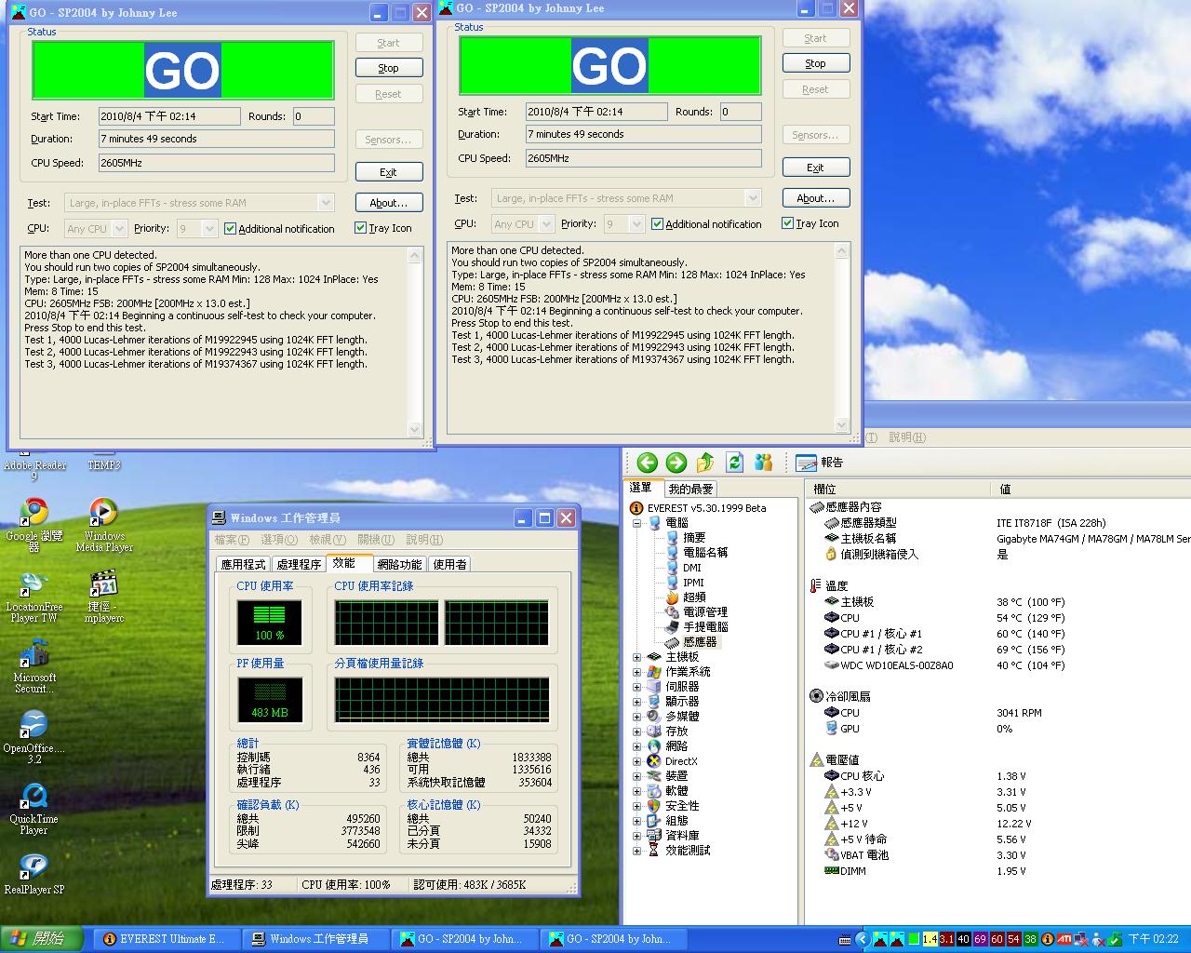The width and height of the screenshot is (1191, 953).
Task: Expand the 主機板 node in EVEREST tree
Action: (637, 658)
